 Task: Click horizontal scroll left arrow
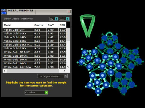5,71
